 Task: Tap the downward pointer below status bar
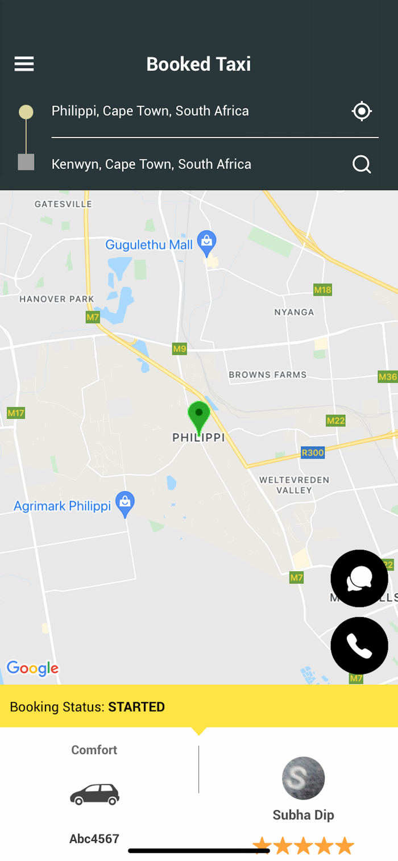click(x=199, y=731)
